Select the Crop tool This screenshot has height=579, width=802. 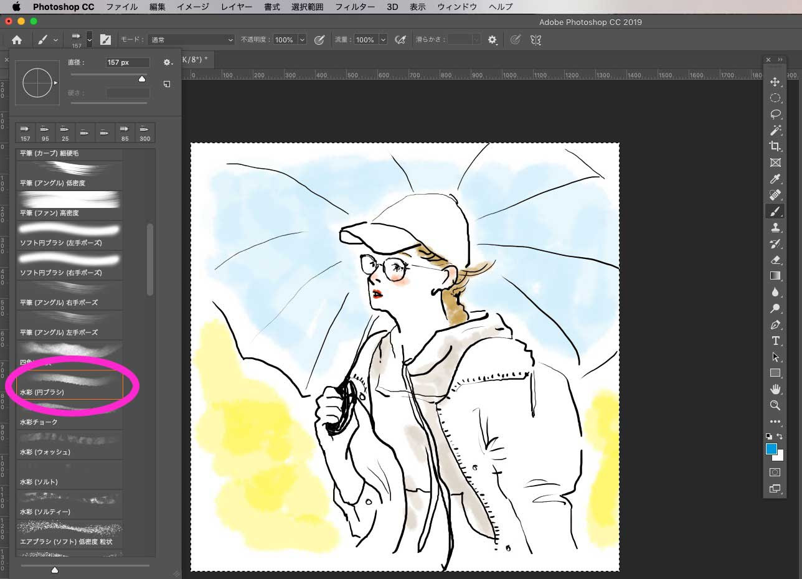775,146
